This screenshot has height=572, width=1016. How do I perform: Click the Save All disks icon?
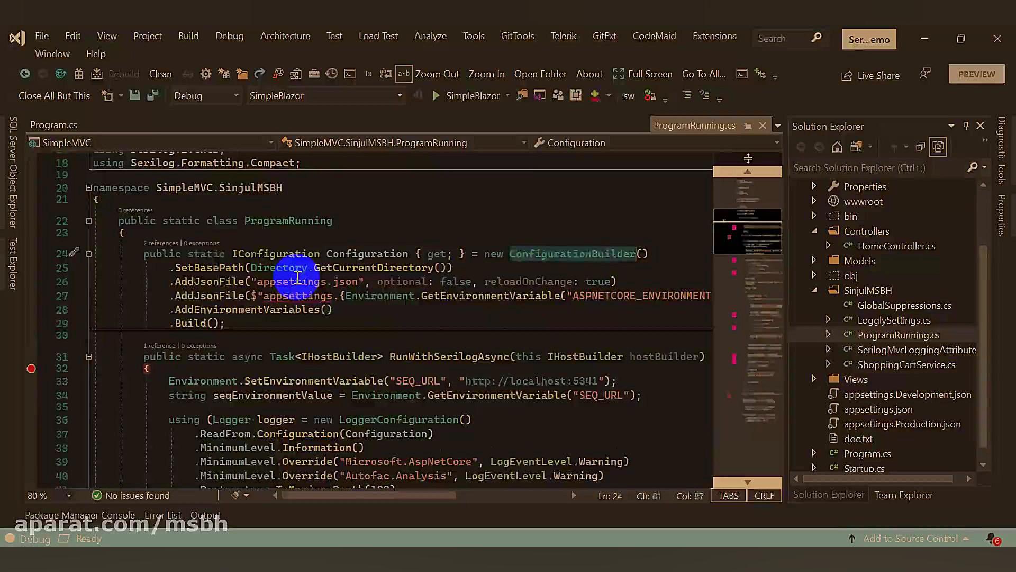(153, 95)
